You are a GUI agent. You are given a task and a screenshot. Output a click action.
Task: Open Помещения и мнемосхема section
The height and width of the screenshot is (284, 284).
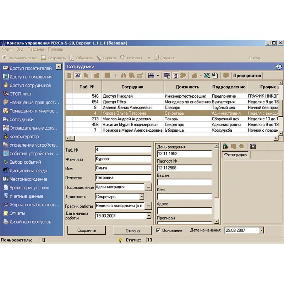coord(31,111)
